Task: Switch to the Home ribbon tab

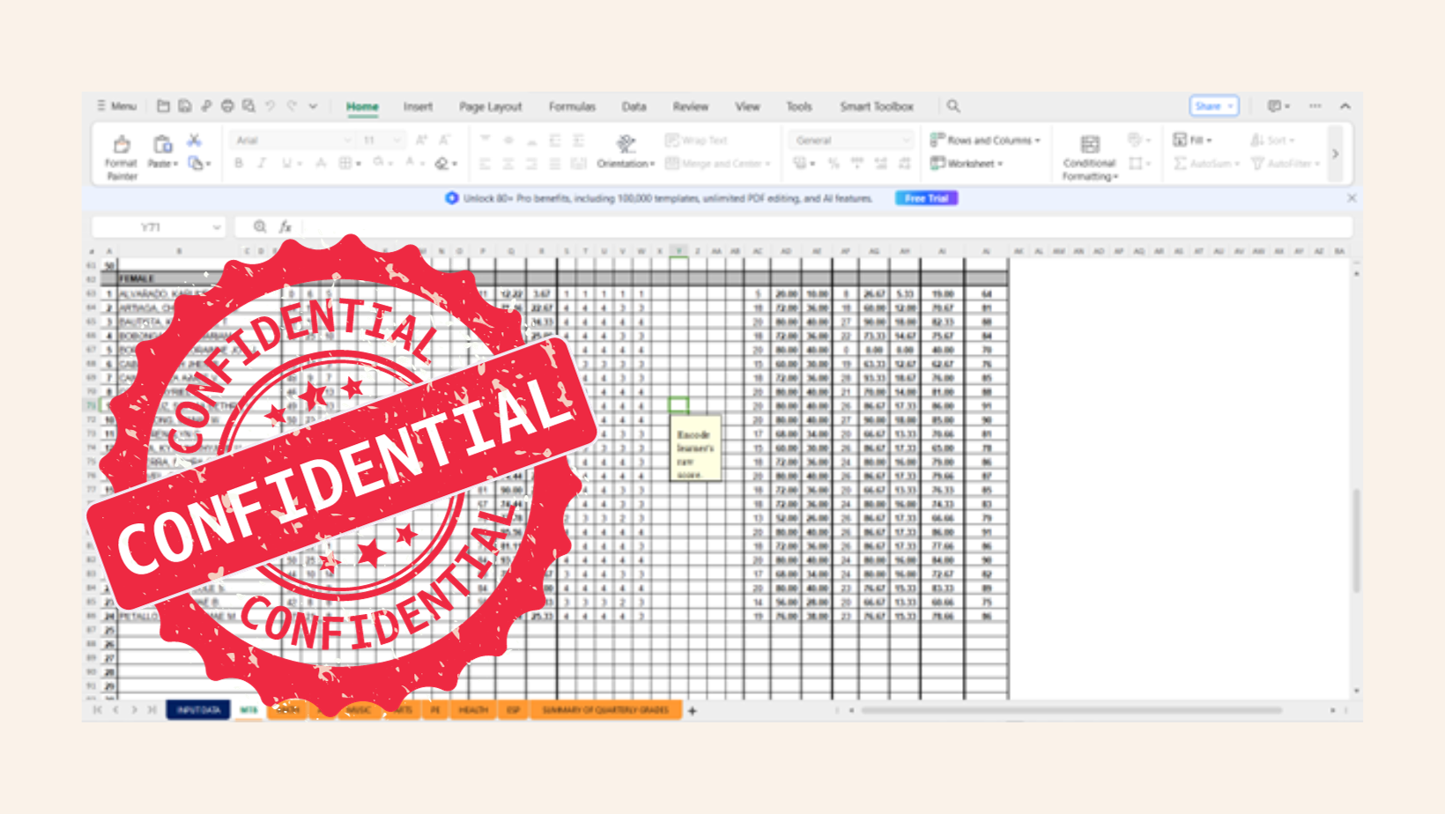Action: (362, 107)
